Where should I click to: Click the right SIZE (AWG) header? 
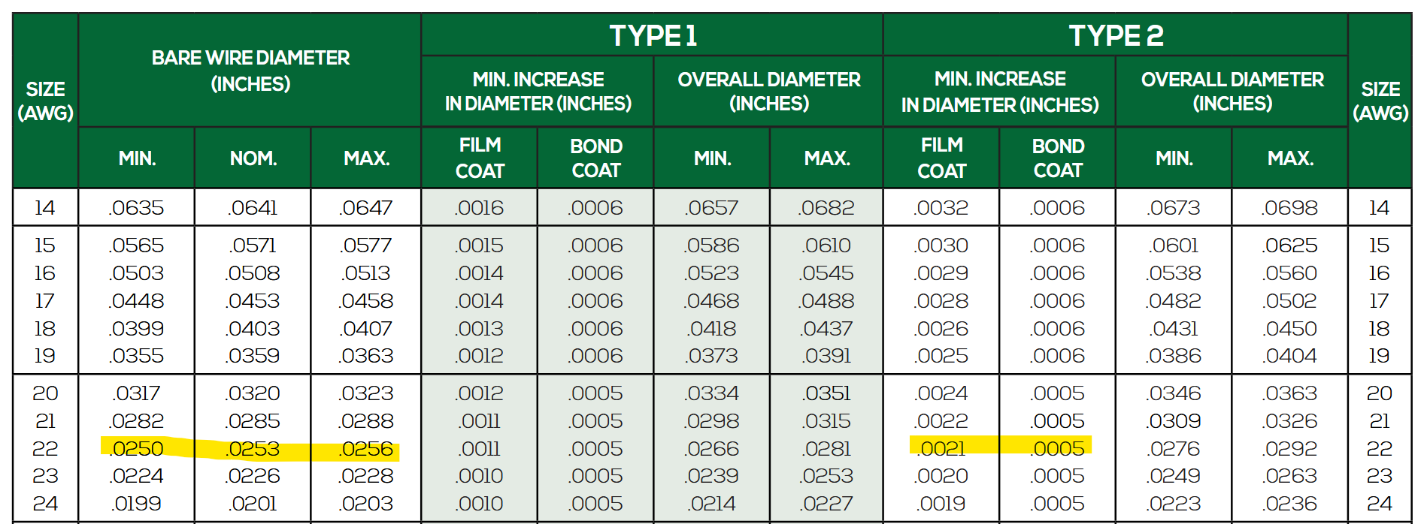[1380, 101]
